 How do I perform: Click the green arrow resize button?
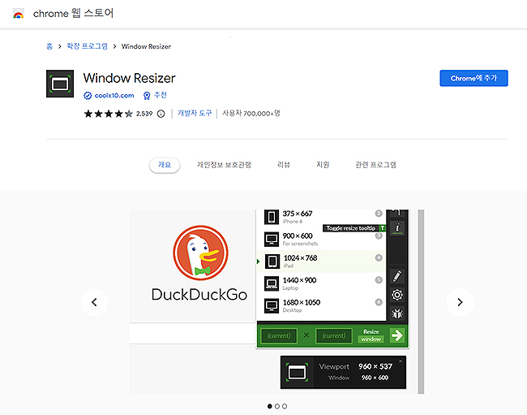[397, 335]
